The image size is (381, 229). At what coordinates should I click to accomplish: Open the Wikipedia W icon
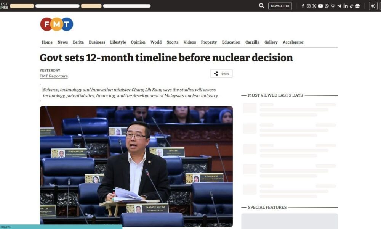[333, 6]
